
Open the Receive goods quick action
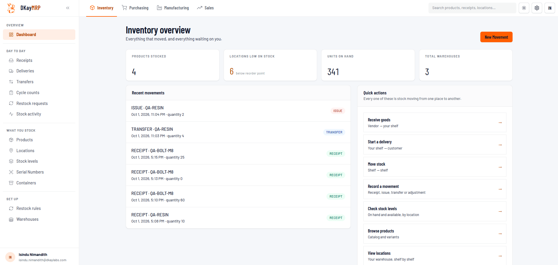[435, 123]
